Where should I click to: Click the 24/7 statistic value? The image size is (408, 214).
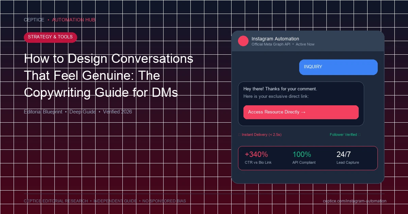point(344,155)
